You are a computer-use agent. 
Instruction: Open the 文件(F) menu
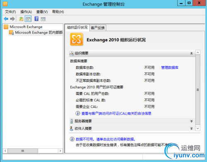(x=10, y=12)
